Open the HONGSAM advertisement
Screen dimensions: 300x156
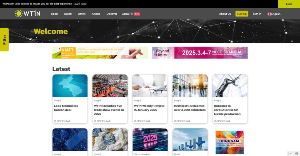(x=230, y=142)
